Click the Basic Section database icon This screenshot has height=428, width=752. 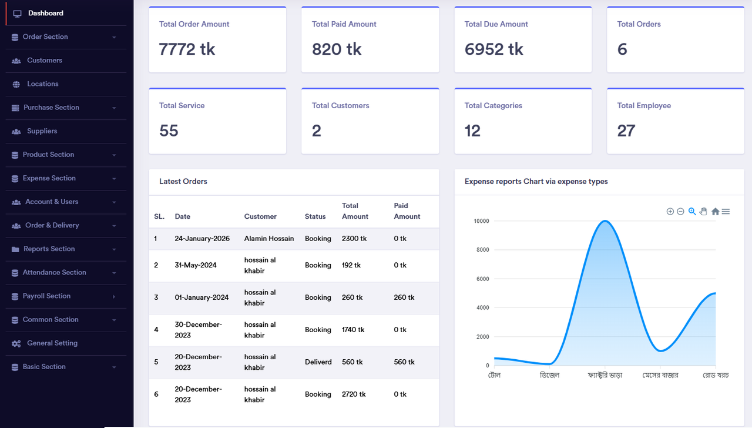(x=15, y=367)
